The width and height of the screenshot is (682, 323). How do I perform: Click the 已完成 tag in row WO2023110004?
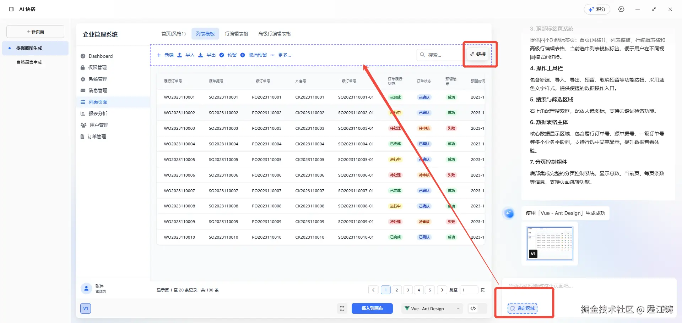click(395, 144)
